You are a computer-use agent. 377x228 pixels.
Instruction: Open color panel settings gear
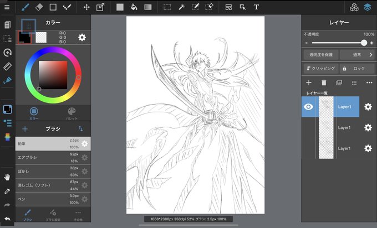82,38
